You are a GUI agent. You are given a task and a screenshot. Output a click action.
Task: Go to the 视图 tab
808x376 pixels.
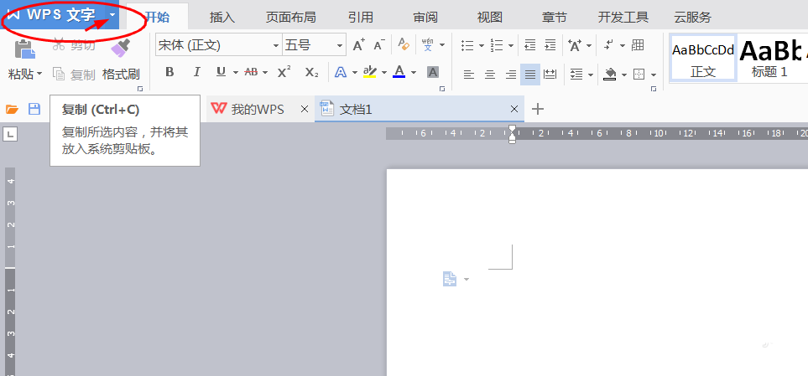[489, 17]
